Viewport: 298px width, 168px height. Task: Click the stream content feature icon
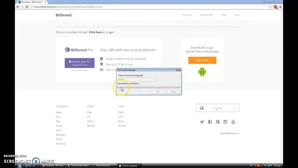(102, 59)
